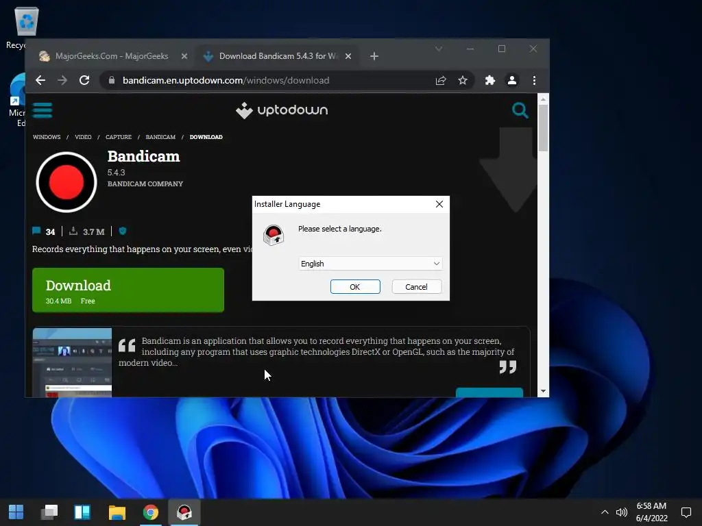Screen dimensions: 702x526
Task: Click the volume speaker icon
Action: pyautogui.click(x=621, y=512)
